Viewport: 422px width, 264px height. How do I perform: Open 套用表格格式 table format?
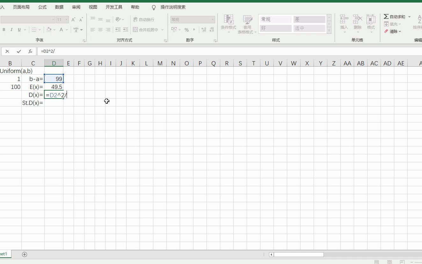(247, 24)
